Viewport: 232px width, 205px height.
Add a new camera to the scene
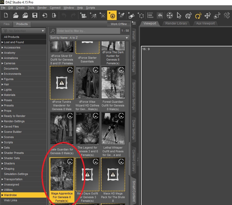coord(83,16)
